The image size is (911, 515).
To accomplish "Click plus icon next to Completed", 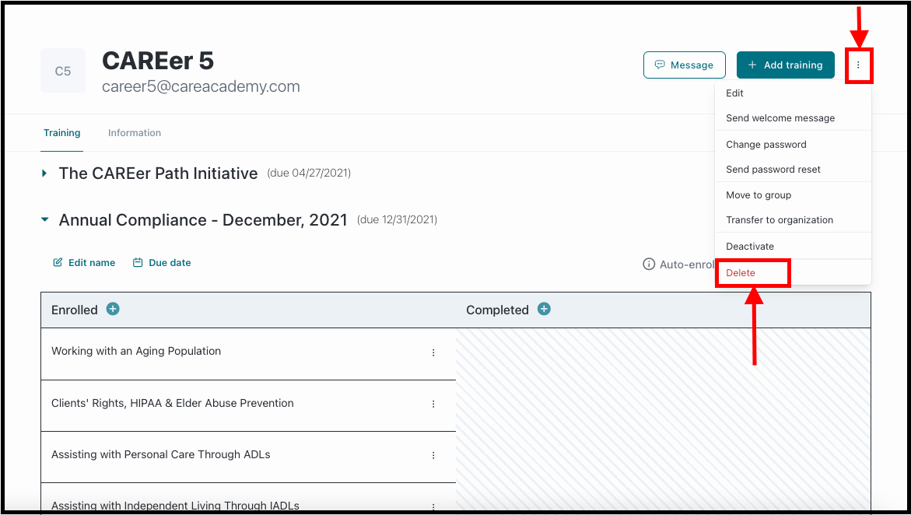I will point(544,309).
